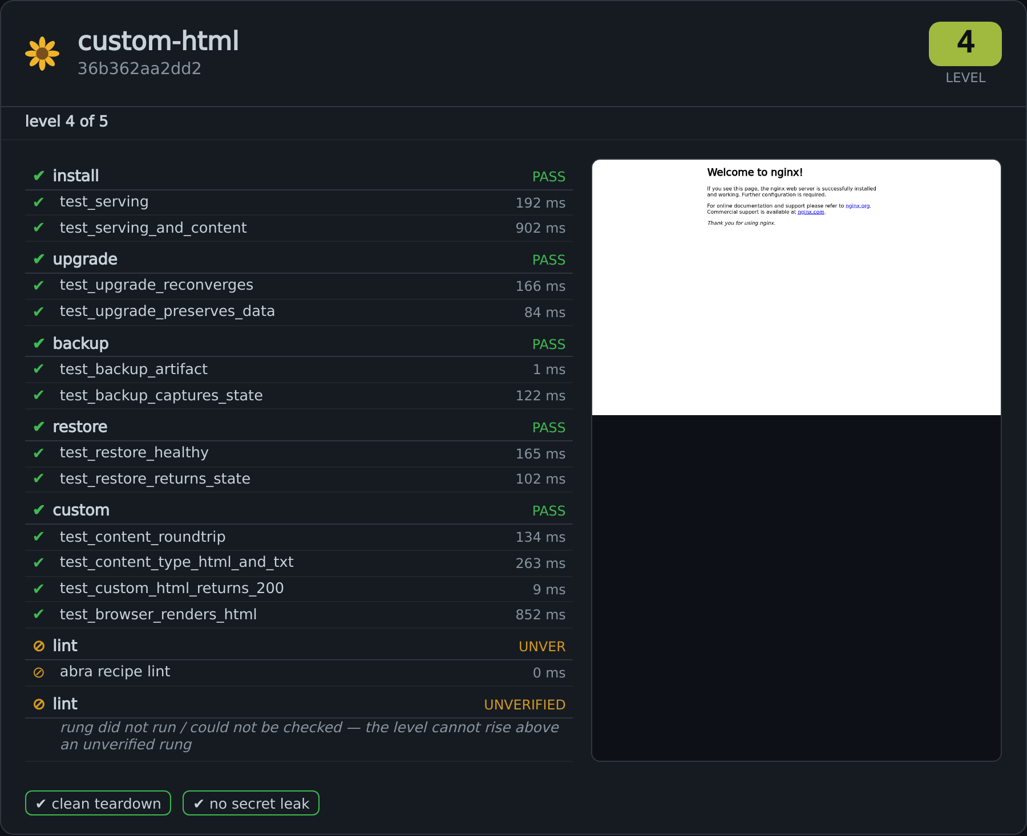Click the custom section heading
Image resolution: width=1027 pixels, height=836 pixels.
click(81, 510)
